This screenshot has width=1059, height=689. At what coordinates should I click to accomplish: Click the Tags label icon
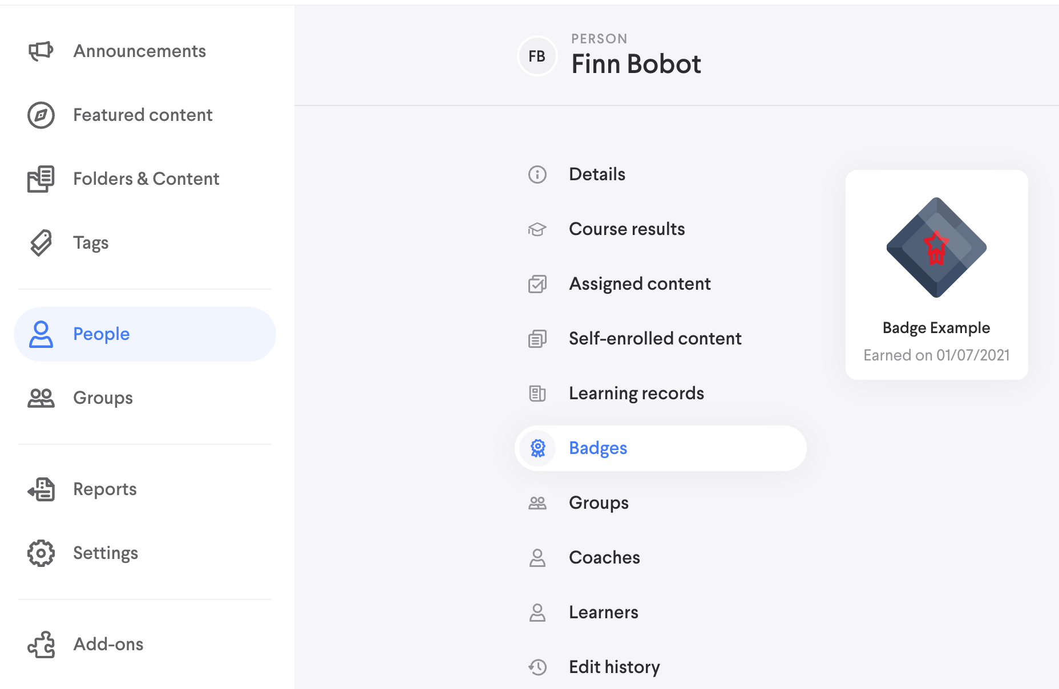[x=41, y=243]
